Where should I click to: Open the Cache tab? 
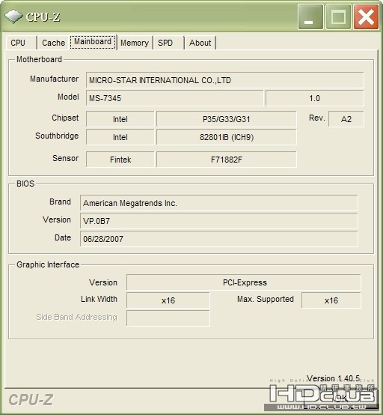pyautogui.click(x=53, y=43)
